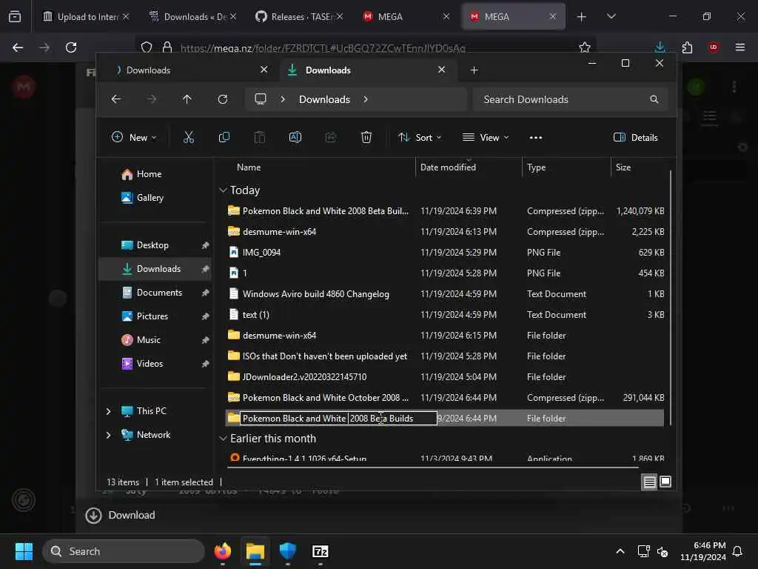Open Firefox downloads panel arrow icon
Image resolution: width=758 pixels, height=569 pixels.
point(660,47)
